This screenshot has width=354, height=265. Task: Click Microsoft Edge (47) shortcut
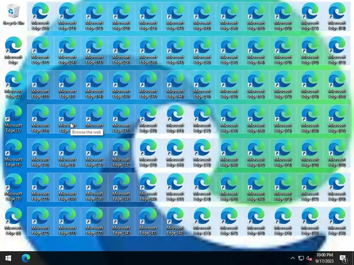tap(175, 187)
